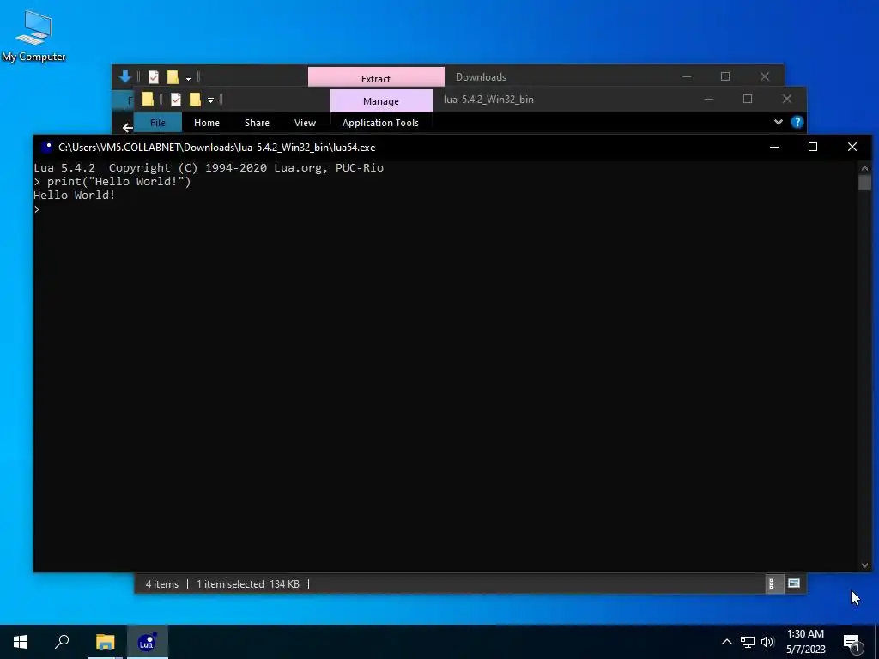Open the notification center icon
879x659 pixels.
coord(852,642)
